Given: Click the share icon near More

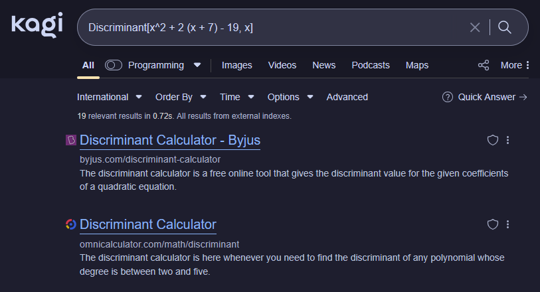Looking at the screenshot, I should coord(484,65).
